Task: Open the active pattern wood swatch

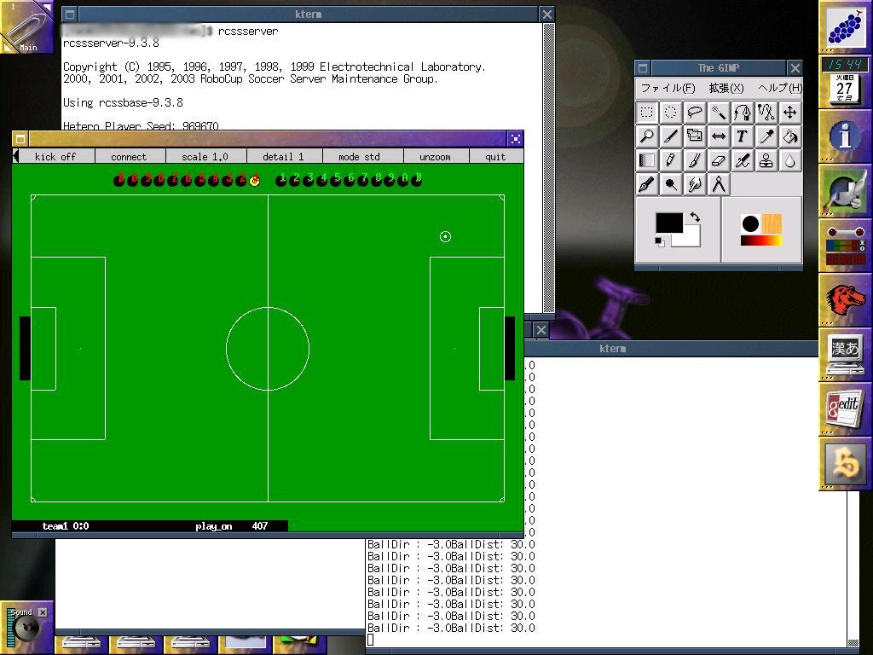Action: 772,224
